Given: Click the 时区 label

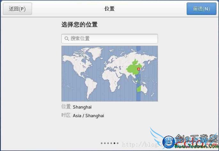Looking at the screenshot, I should click(x=66, y=115).
